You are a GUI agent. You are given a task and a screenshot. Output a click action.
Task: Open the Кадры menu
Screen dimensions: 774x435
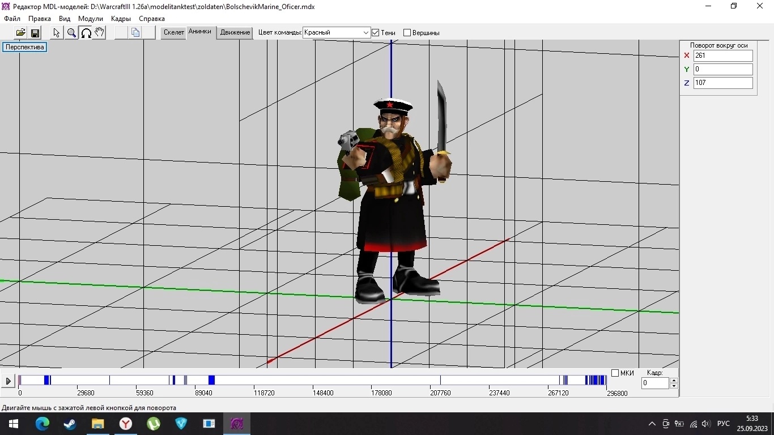click(x=121, y=19)
